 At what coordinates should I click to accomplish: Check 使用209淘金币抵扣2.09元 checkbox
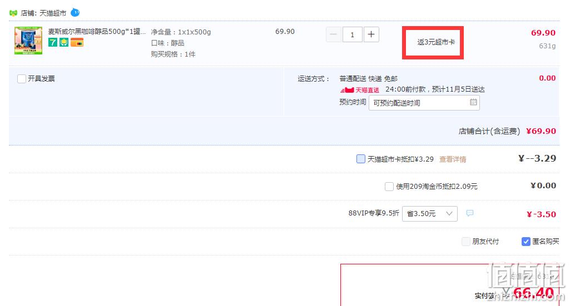pos(389,187)
